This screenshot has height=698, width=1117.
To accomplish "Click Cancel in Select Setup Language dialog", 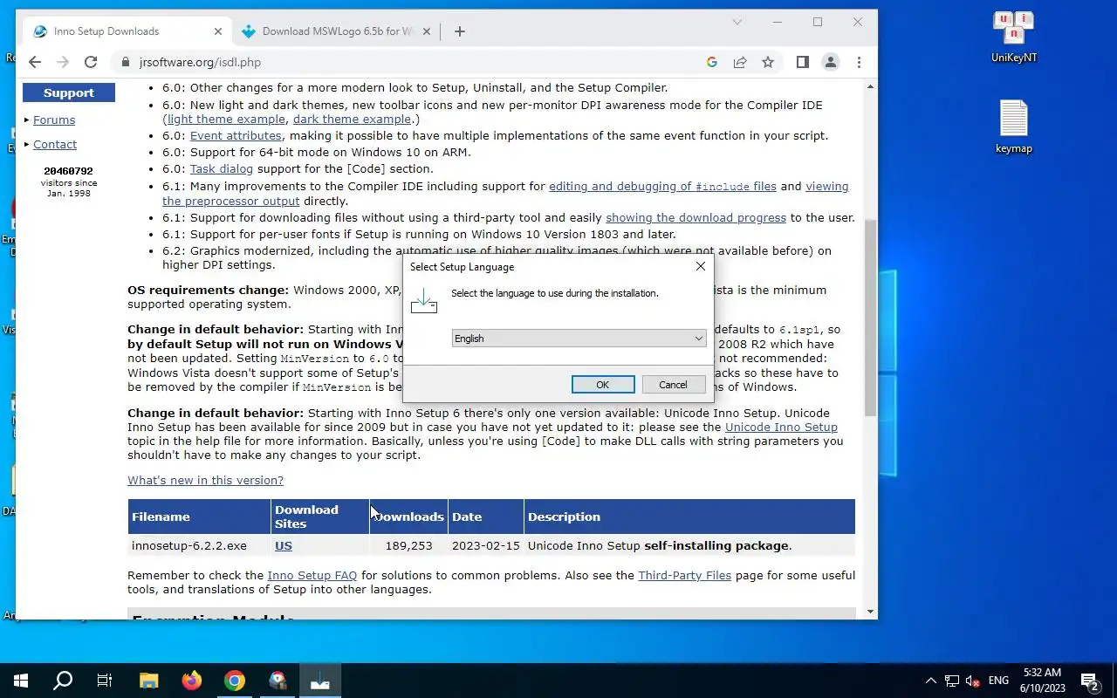I will (673, 385).
